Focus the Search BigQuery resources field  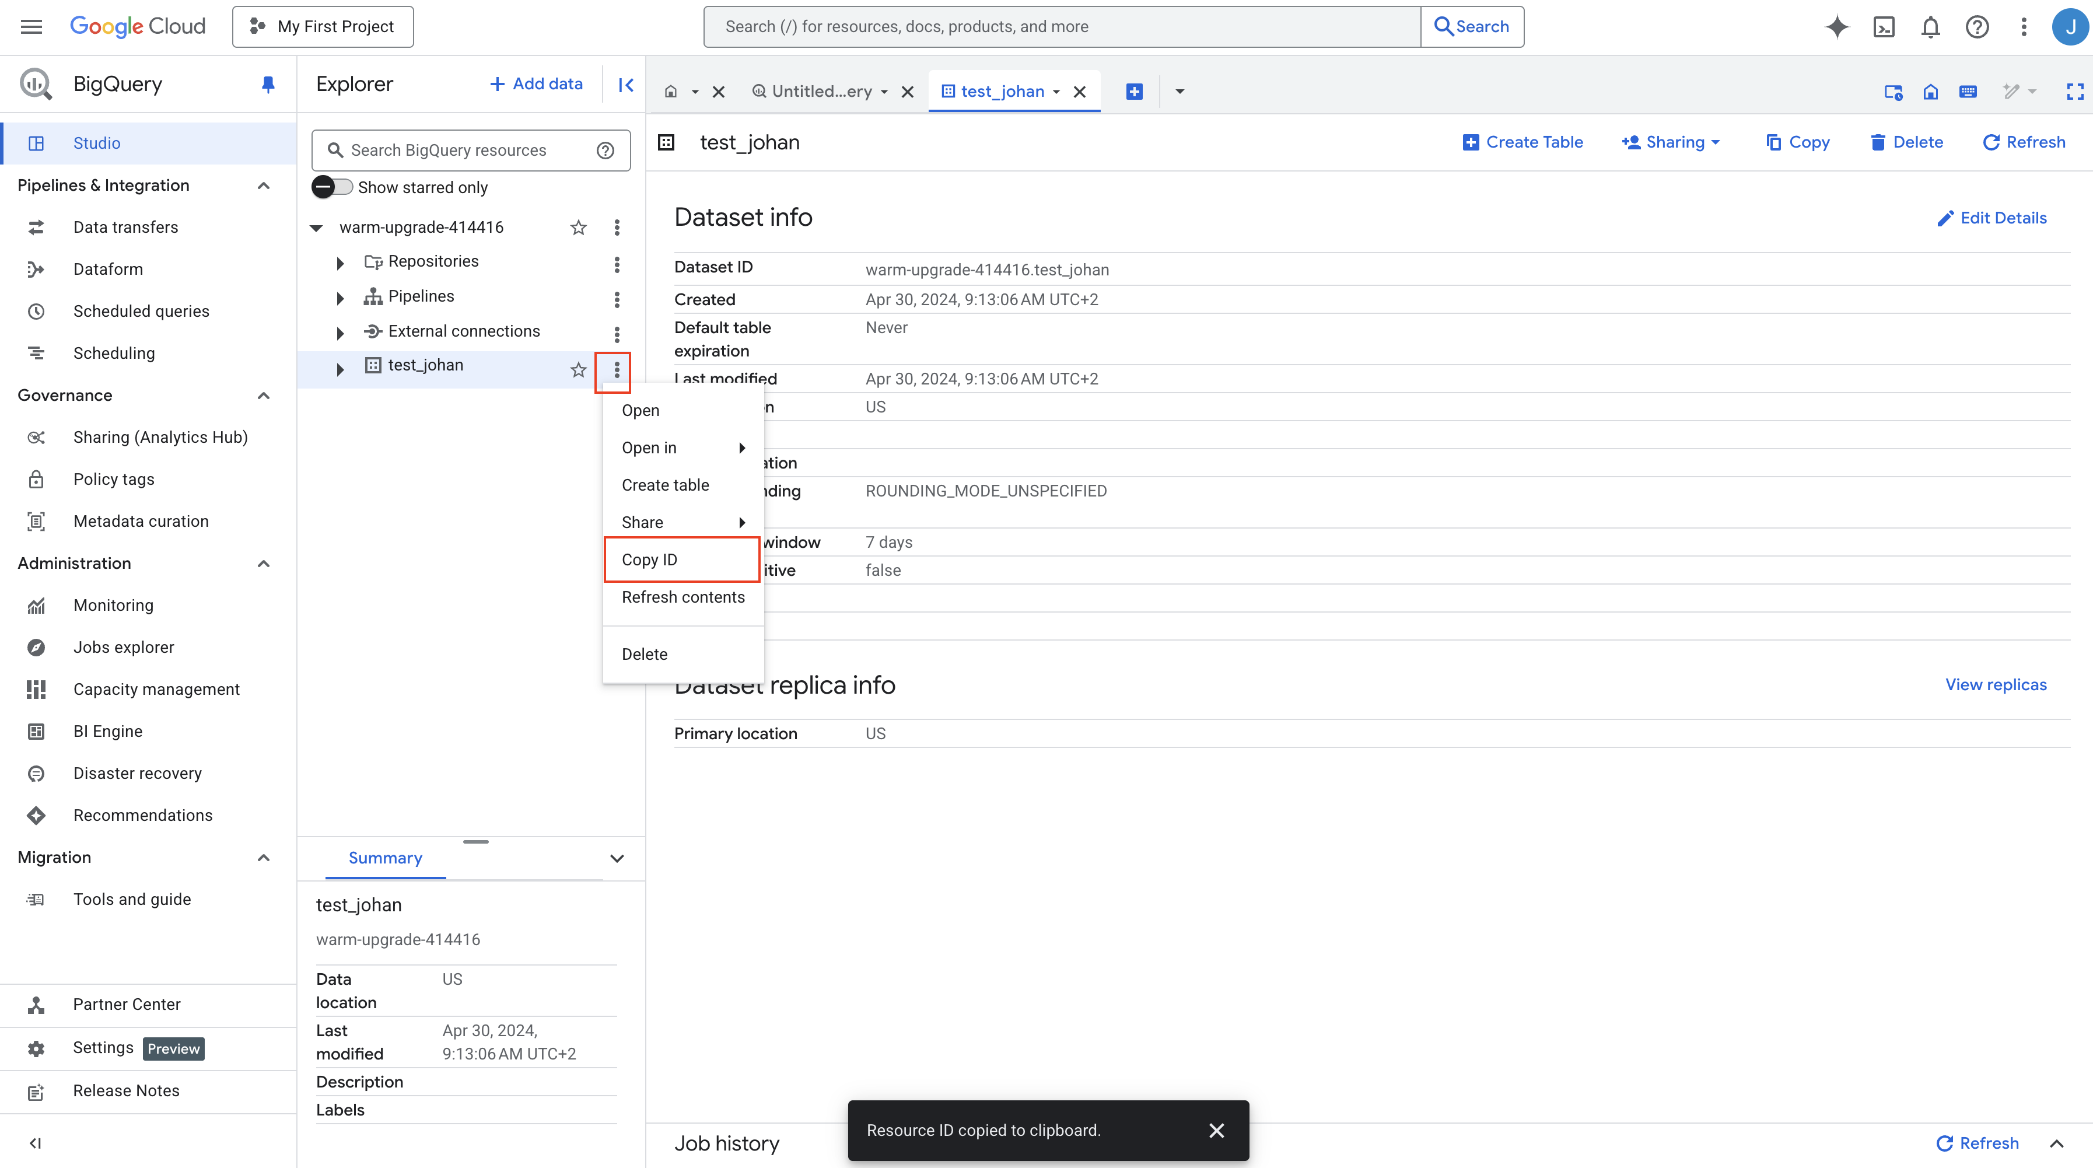click(470, 151)
